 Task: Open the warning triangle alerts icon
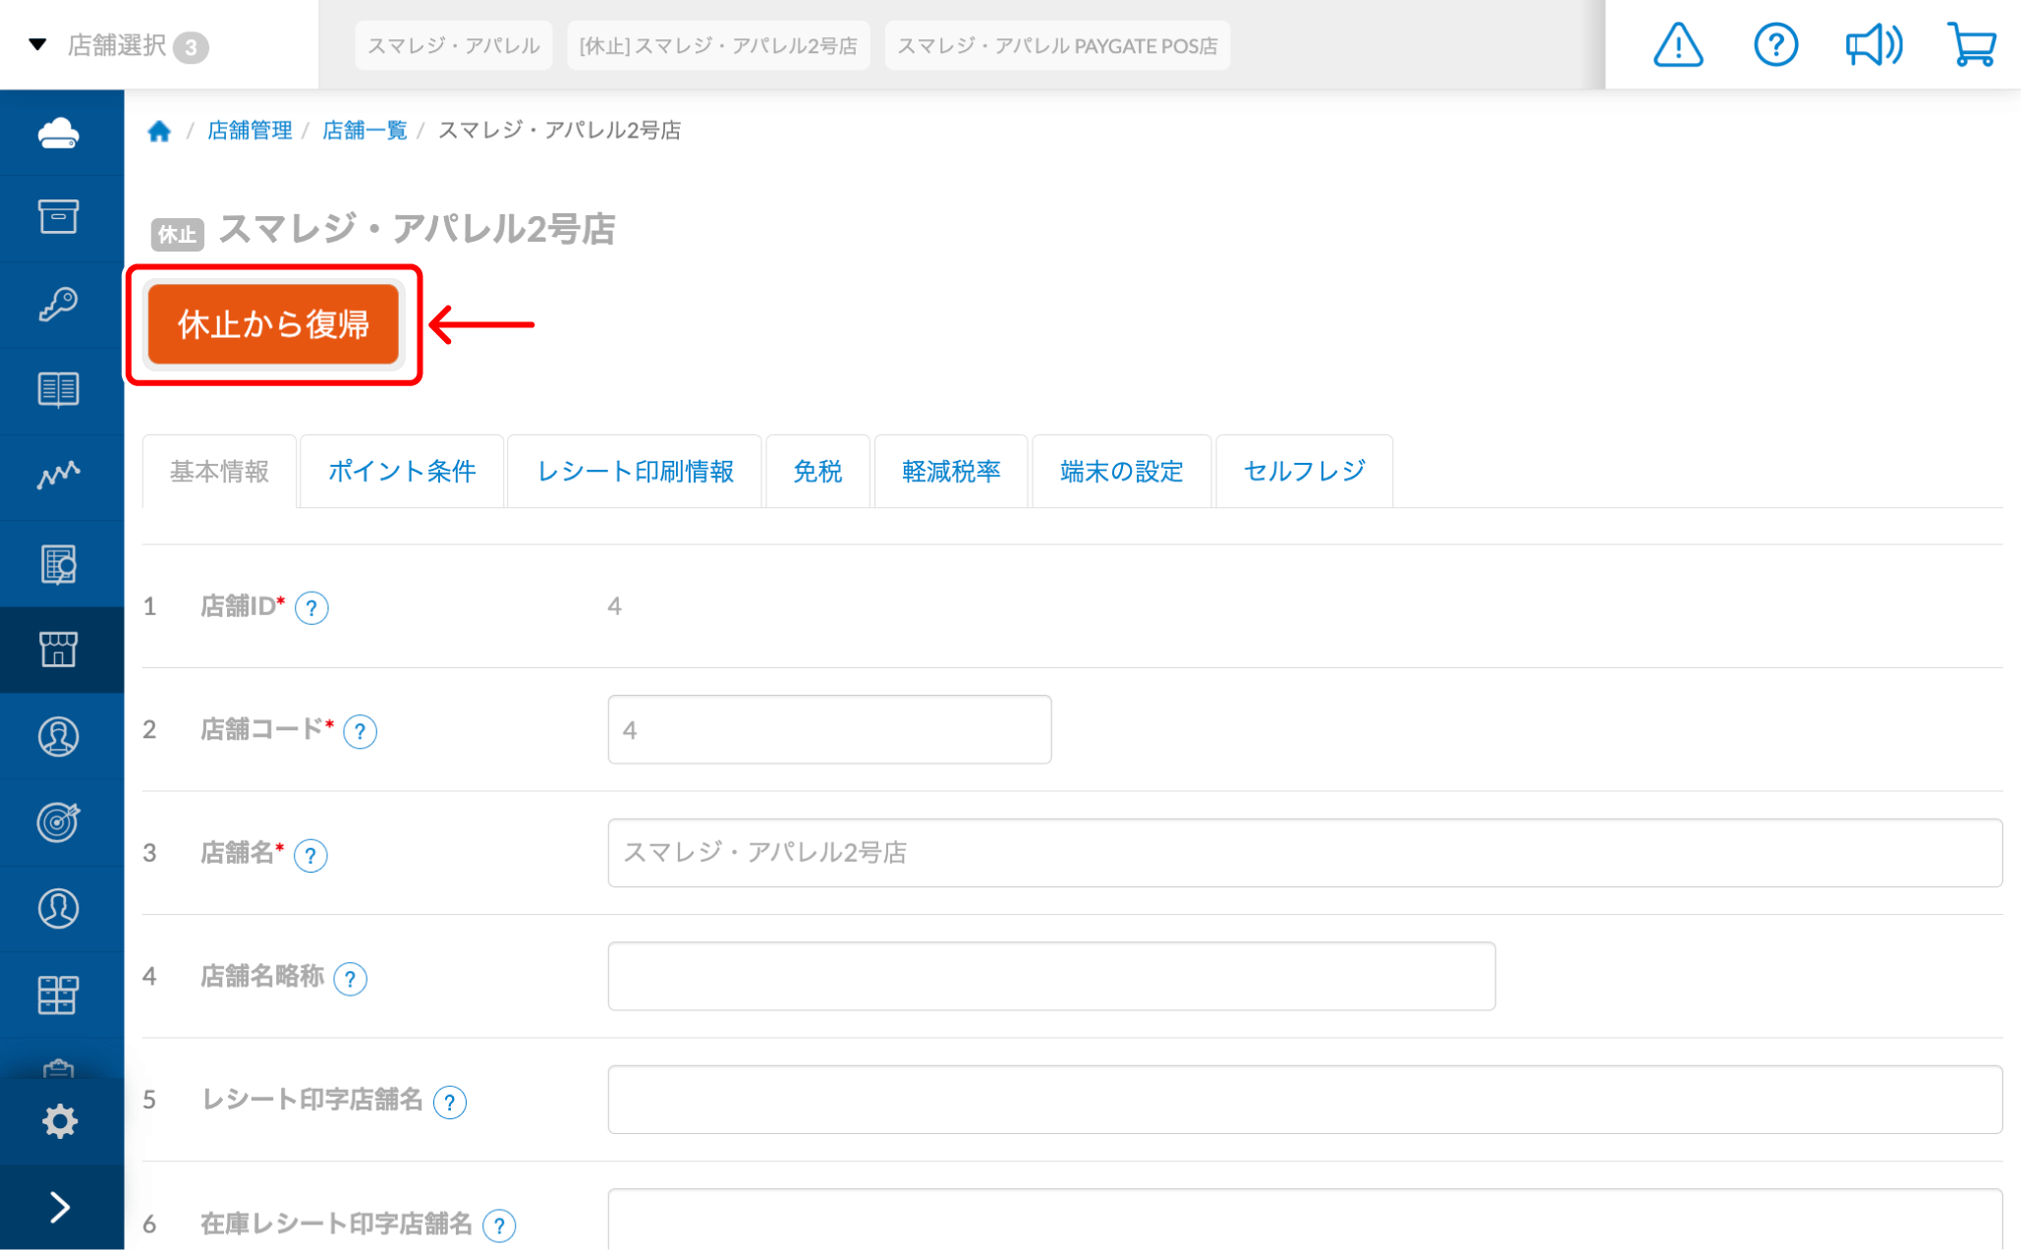(1678, 45)
